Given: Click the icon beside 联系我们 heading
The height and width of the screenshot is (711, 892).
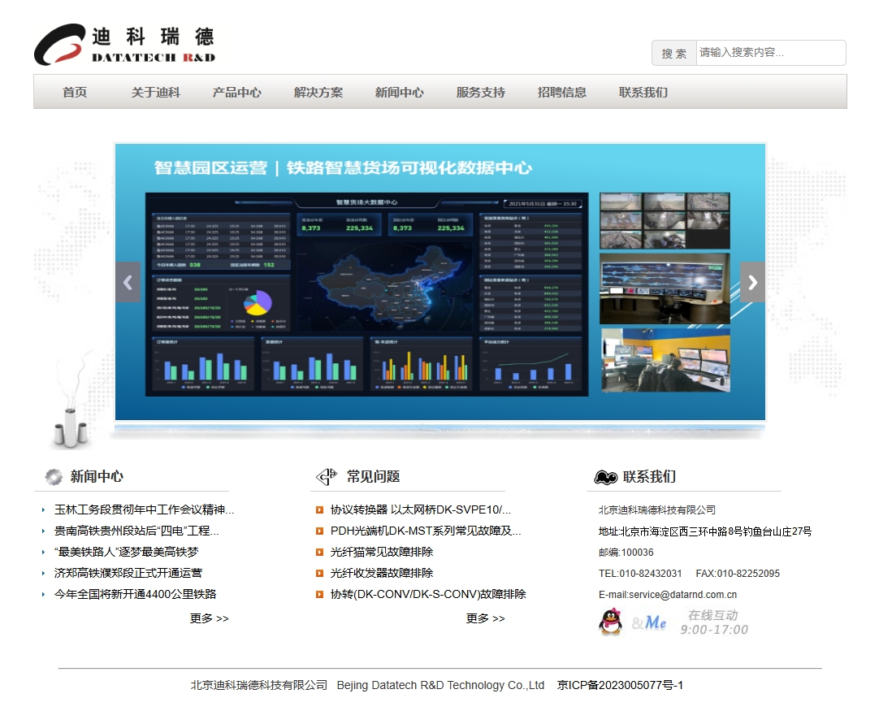Looking at the screenshot, I should pos(605,477).
